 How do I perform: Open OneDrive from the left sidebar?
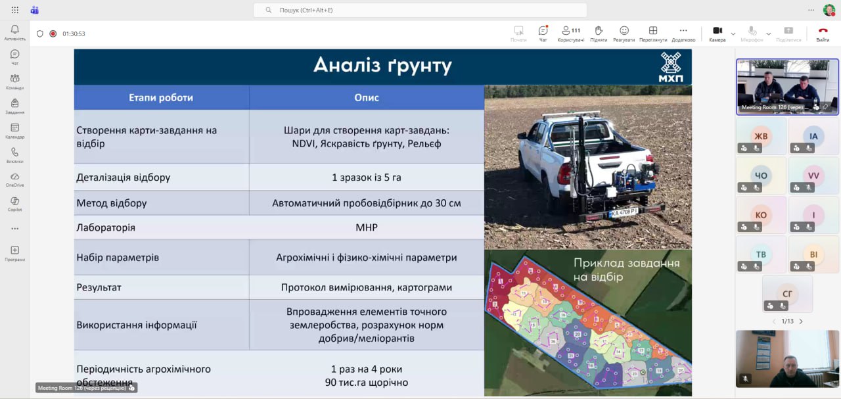coord(14,179)
